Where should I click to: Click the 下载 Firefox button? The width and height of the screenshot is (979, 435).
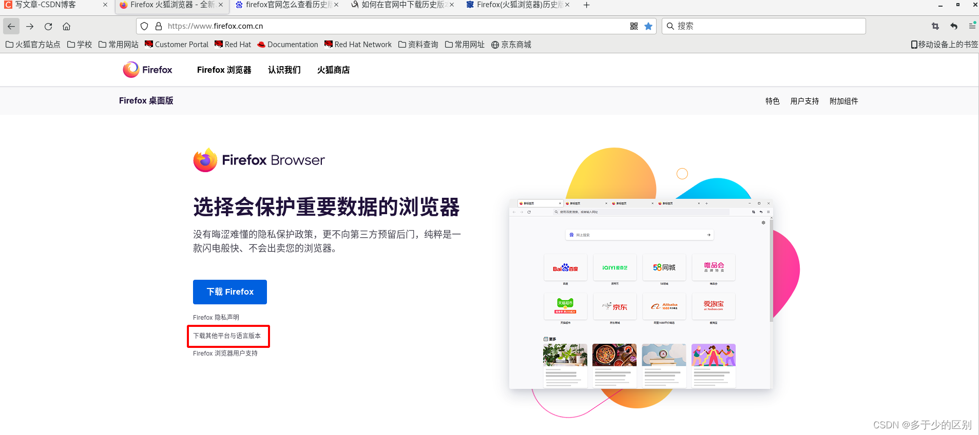[230, 292]
